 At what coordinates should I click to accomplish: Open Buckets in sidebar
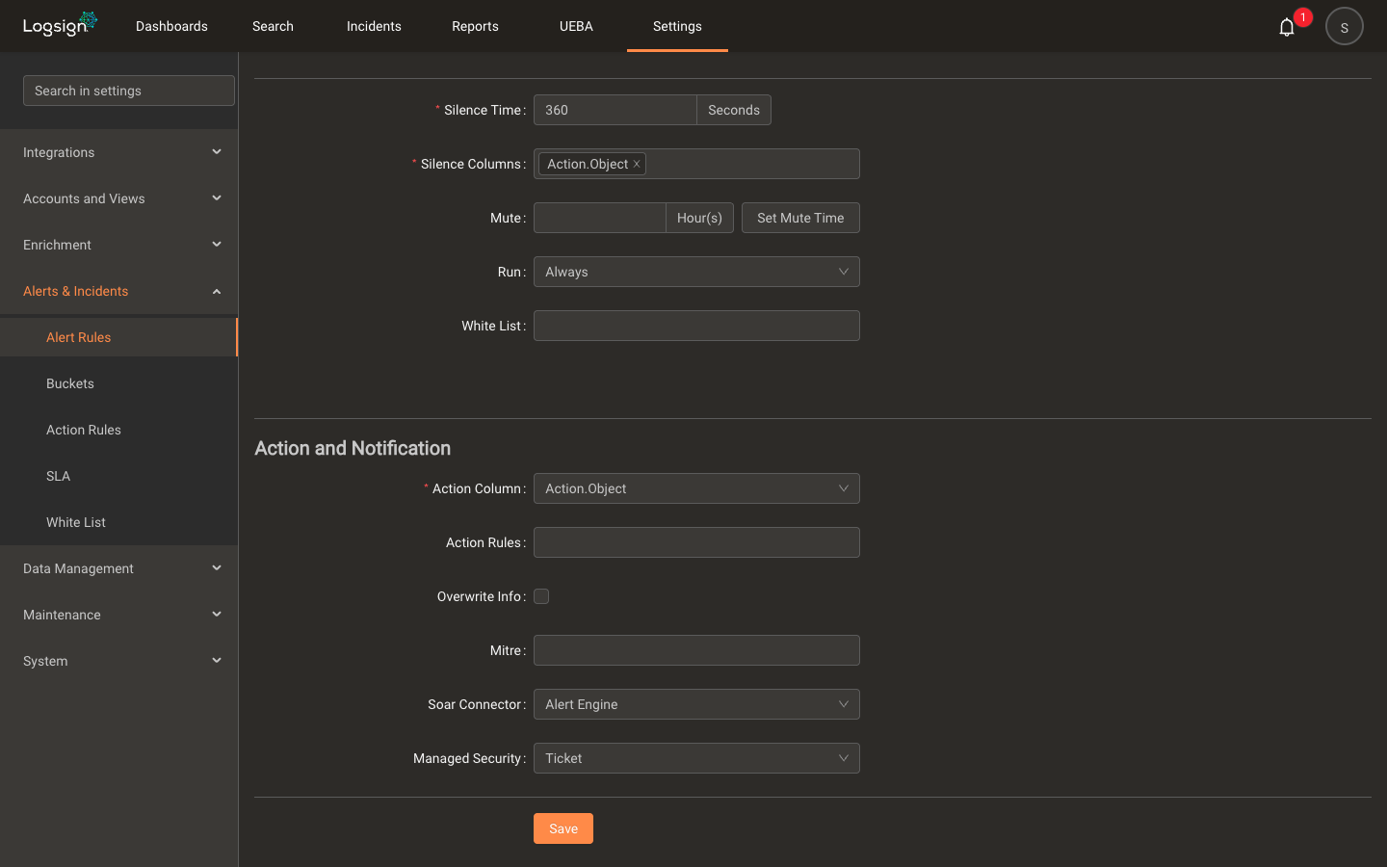point(118,383)
